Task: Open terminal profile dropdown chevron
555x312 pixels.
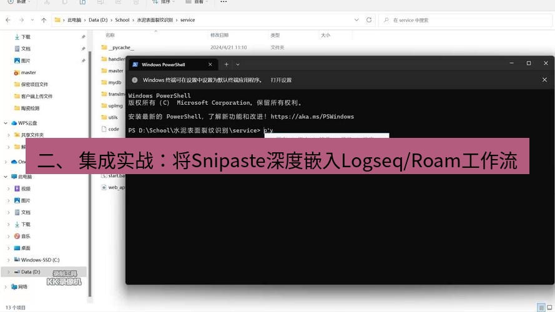Action: [x=238, y=64]
